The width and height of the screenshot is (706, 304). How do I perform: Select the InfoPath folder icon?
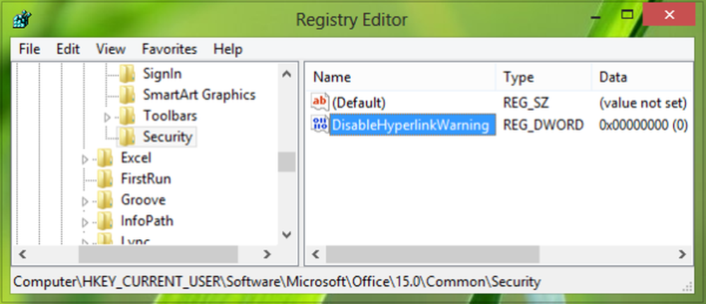105,221
